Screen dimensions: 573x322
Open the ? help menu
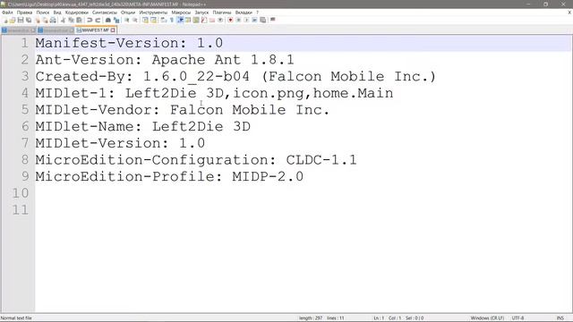257,13
